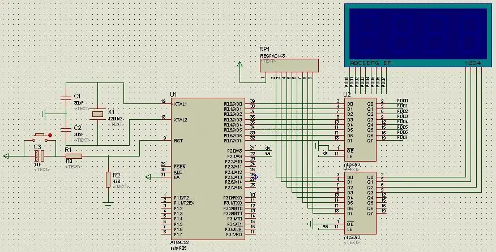Click the P0.7/AD7 pin label

pos(233,141)
